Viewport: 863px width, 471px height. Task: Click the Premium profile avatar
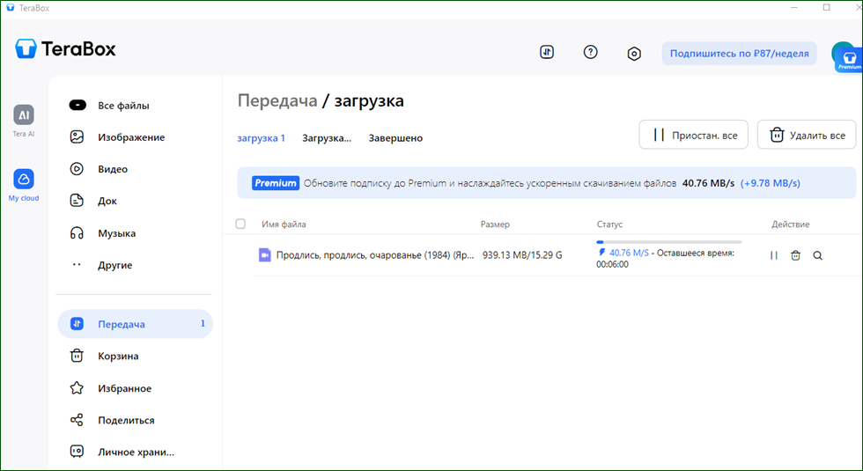pyautogui.click(x=845, y=56)
